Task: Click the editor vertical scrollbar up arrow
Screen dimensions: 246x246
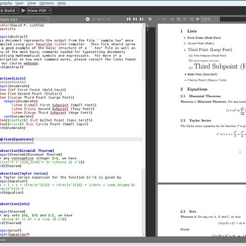Action: point(144,25)
